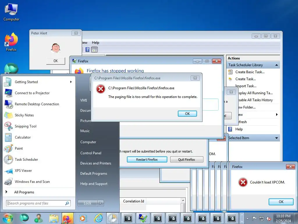
Task: Open Internet Explorer from the taskbar
Action: click(98, 218)
